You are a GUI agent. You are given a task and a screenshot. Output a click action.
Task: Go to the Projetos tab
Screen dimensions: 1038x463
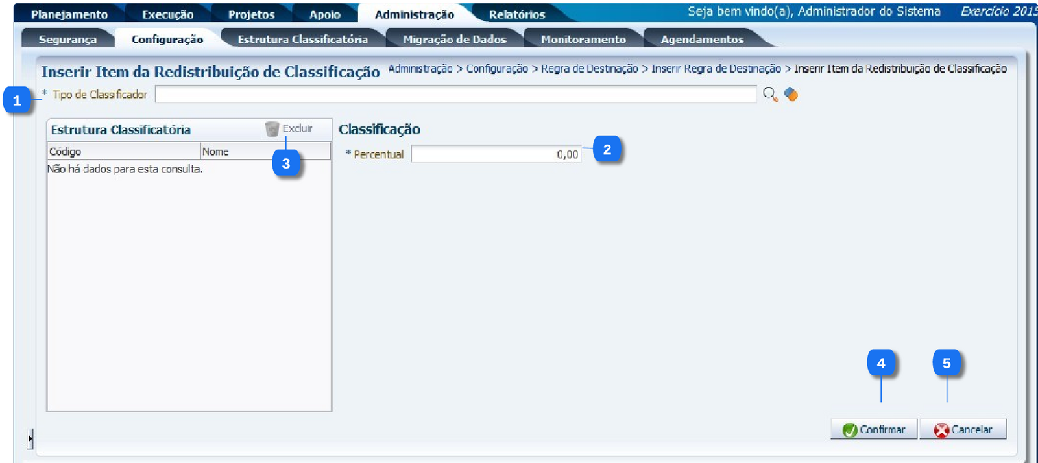251,14
